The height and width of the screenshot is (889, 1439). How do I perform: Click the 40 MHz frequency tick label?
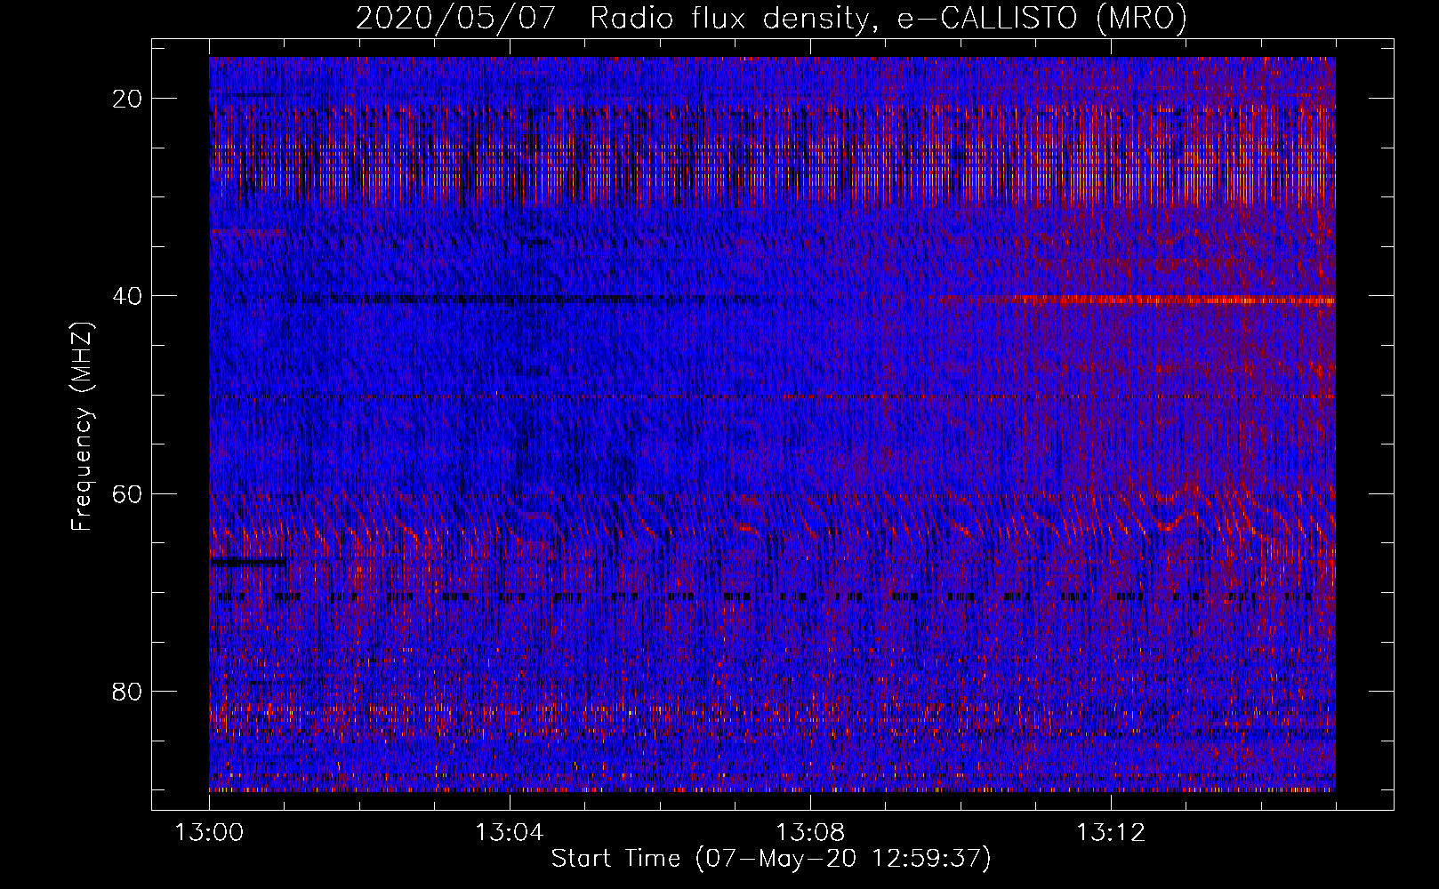128,296
